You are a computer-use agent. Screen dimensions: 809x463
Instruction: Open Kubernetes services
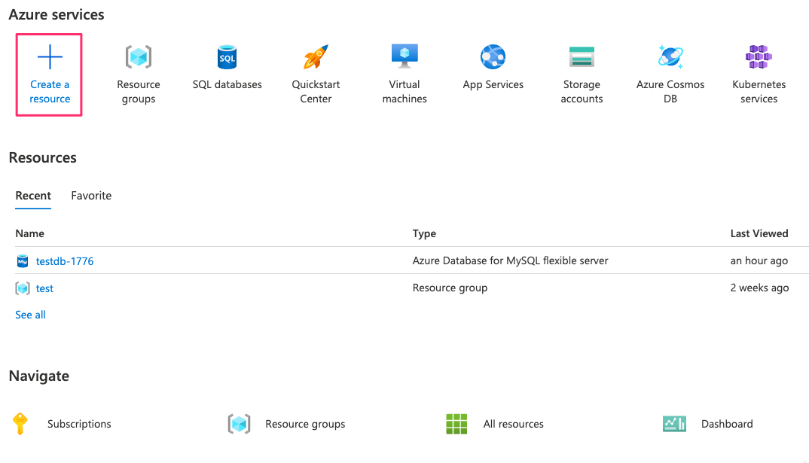(759, 73)
